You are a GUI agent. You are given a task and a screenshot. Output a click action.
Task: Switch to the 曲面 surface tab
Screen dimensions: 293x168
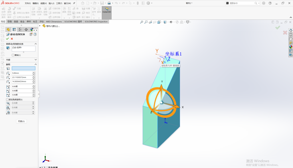click(x=16, y=21)
